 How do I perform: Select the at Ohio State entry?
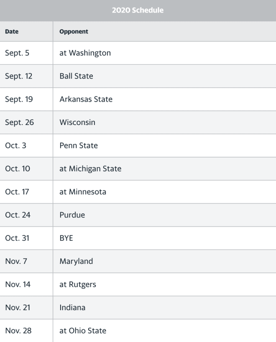[x=83, y=331]
